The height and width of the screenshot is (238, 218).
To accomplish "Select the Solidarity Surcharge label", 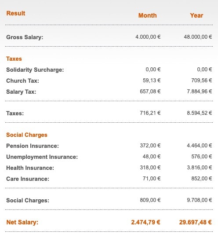I will (x=35, y=70).
